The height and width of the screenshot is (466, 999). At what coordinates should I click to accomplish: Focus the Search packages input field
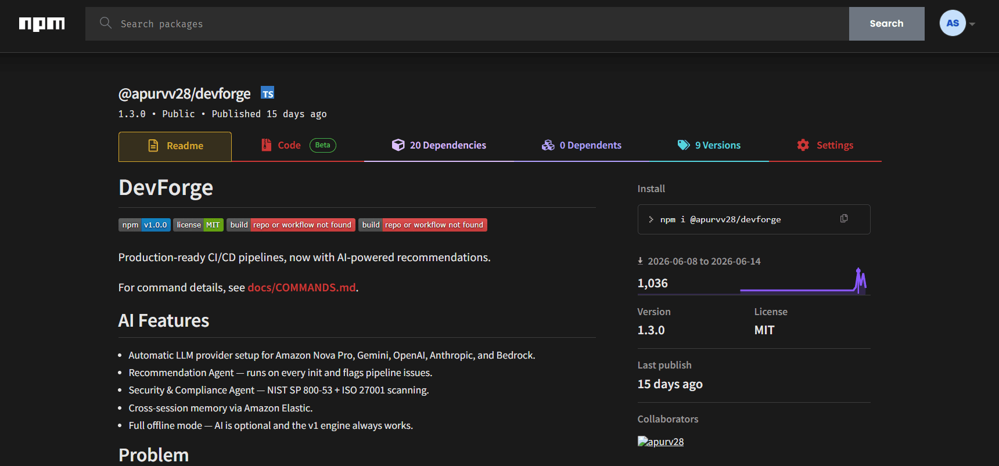pyautogui.click(x=467, y=24)
